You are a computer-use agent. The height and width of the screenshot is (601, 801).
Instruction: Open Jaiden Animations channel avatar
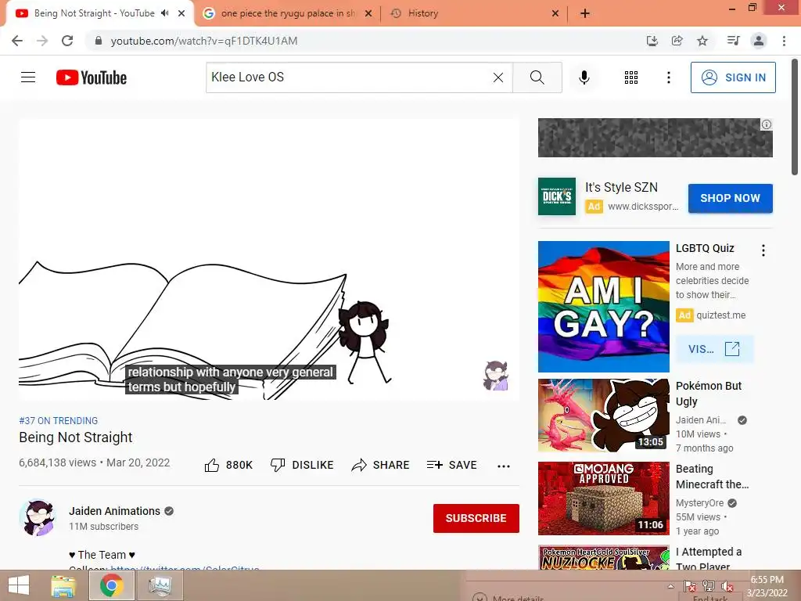(x=37, y=517)
